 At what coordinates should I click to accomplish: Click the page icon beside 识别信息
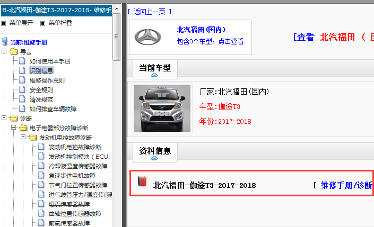click(22, 70)
